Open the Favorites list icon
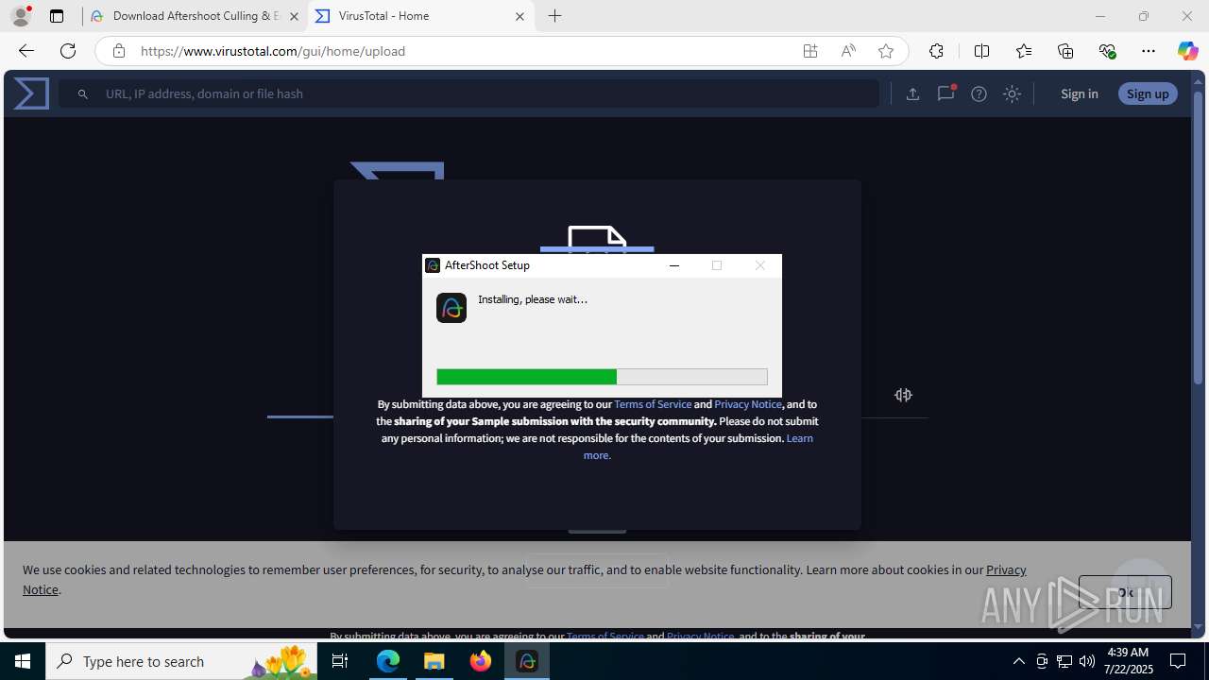Image resolution: width=1209 pixels, height=680 pixels. click(1024, 51)
